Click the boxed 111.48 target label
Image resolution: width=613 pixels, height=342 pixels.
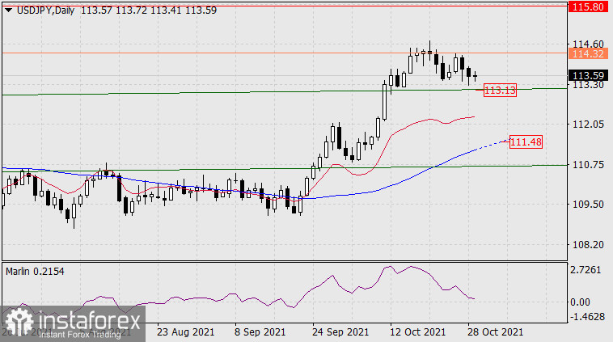(526, 142)
